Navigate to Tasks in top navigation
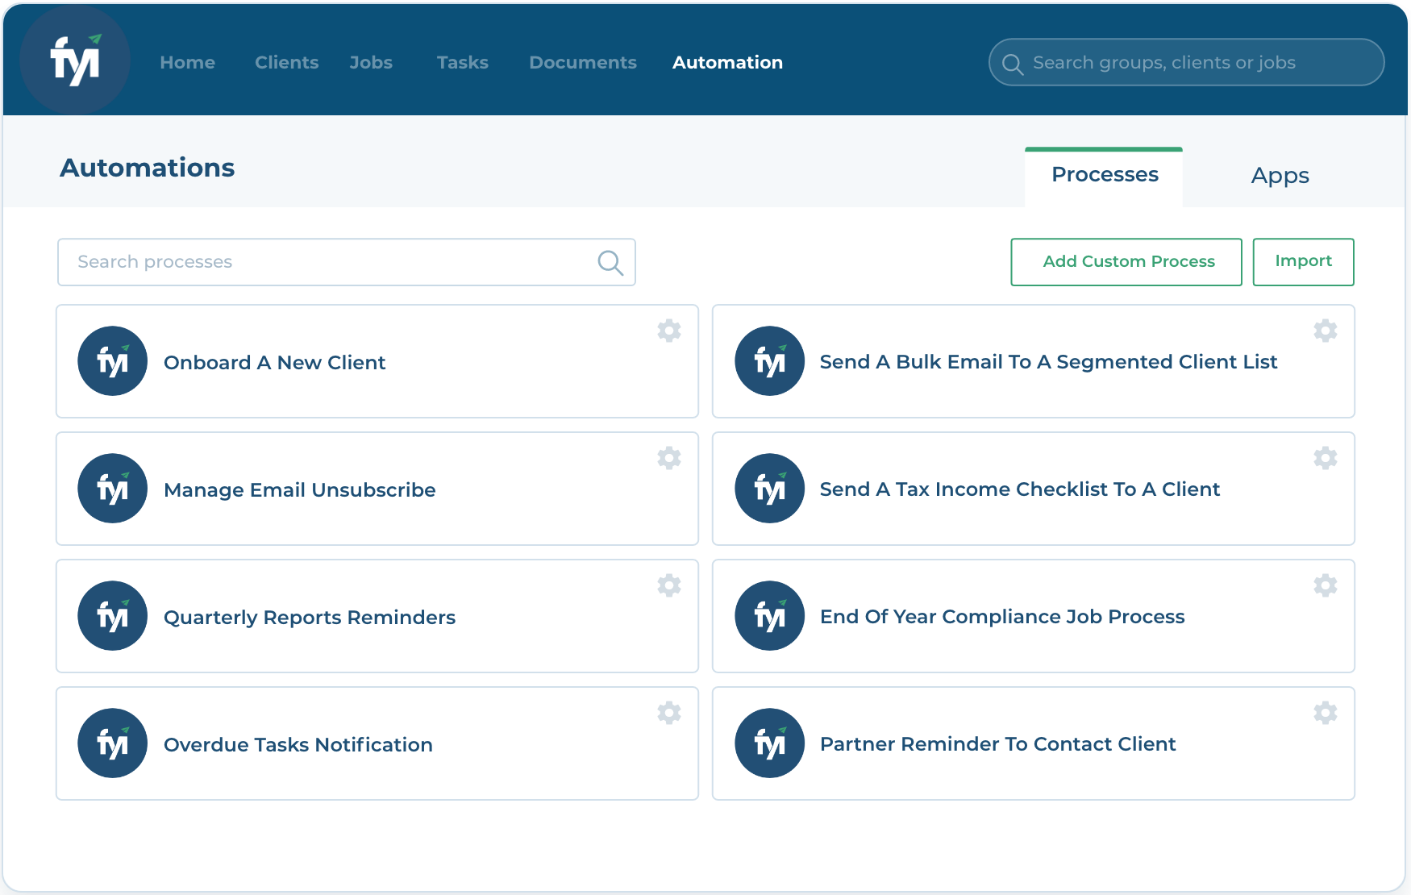Screen dimensions: 1411x895 point(462,62)
